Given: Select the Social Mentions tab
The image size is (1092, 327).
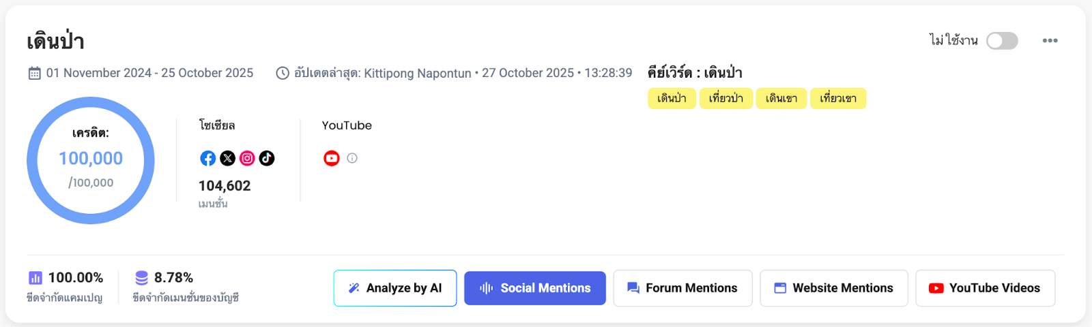Looking at the screenshot, I should 535,288.
